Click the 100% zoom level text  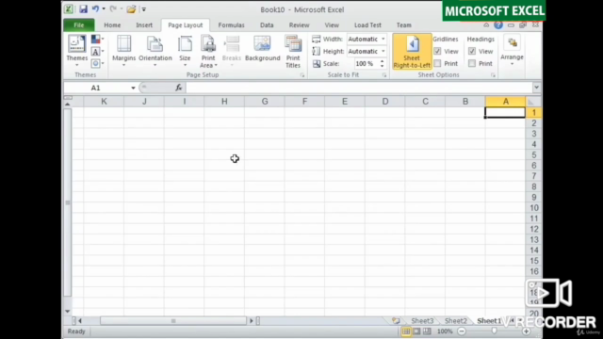pos(445,331)
